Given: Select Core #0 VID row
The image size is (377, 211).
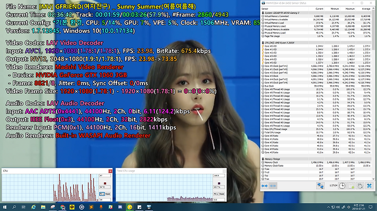Looking at the screenshot, I should (316, 46).
